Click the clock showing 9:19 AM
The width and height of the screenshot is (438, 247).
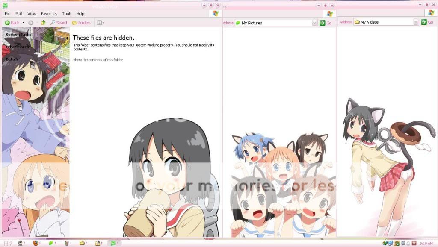pyautogui.click(x=426, y=244)
